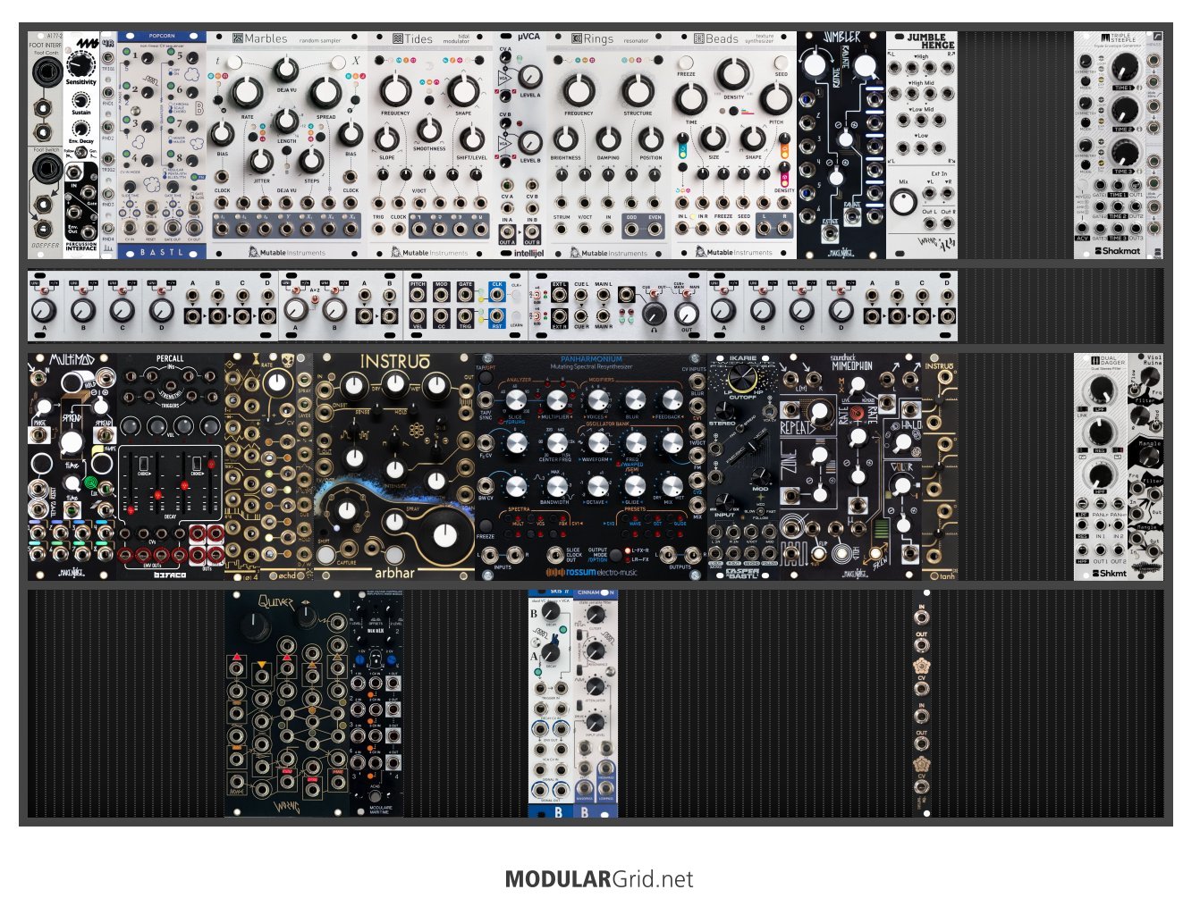
Task: Click the µVCA LEVEL B knob
Action: (529, 142)
